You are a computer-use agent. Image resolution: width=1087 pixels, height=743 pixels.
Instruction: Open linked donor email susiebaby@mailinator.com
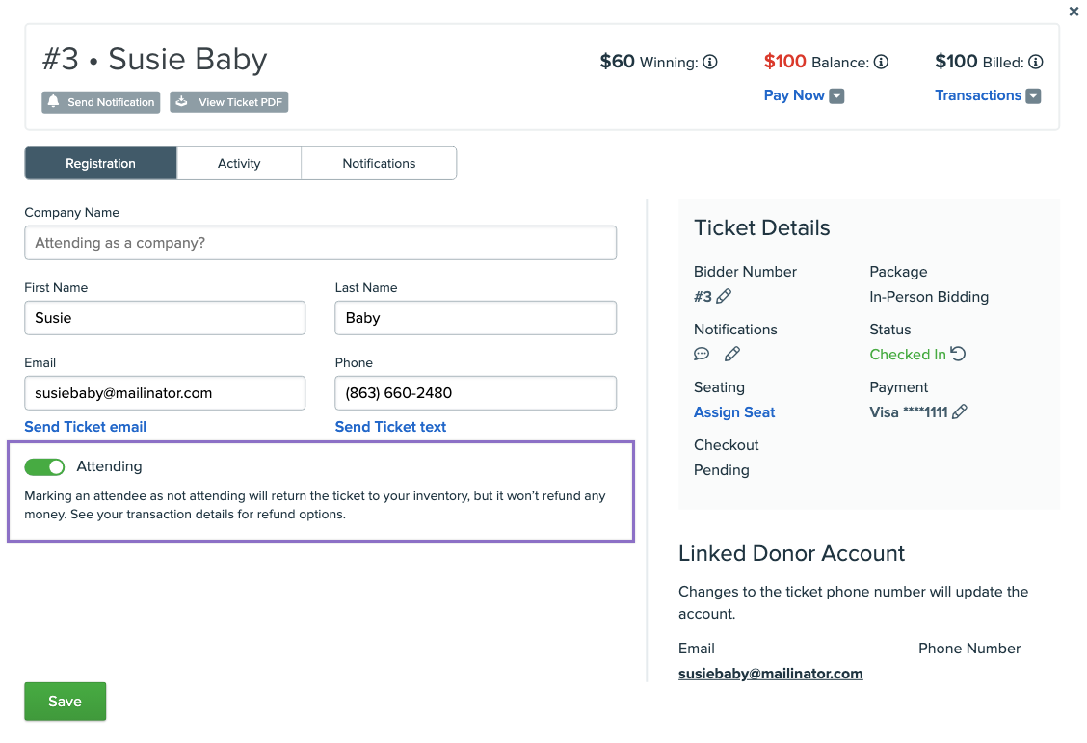[770, 674]
